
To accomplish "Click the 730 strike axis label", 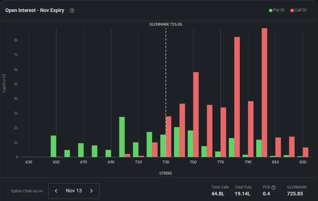I will [x=166, y=162].
